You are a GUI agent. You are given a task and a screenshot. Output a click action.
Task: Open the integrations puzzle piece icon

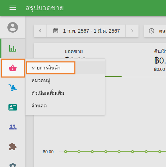(13, 147)
